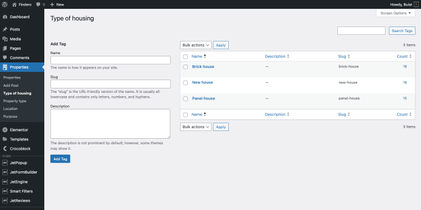
Task: Open the top Bulk actions dropdown
Action: click(196, 45)
